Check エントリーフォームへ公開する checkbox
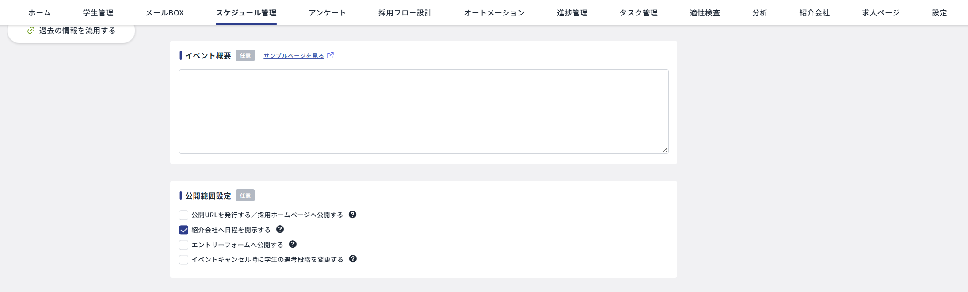Viewport: 968px width, 292px height. (x=183, y=245)
